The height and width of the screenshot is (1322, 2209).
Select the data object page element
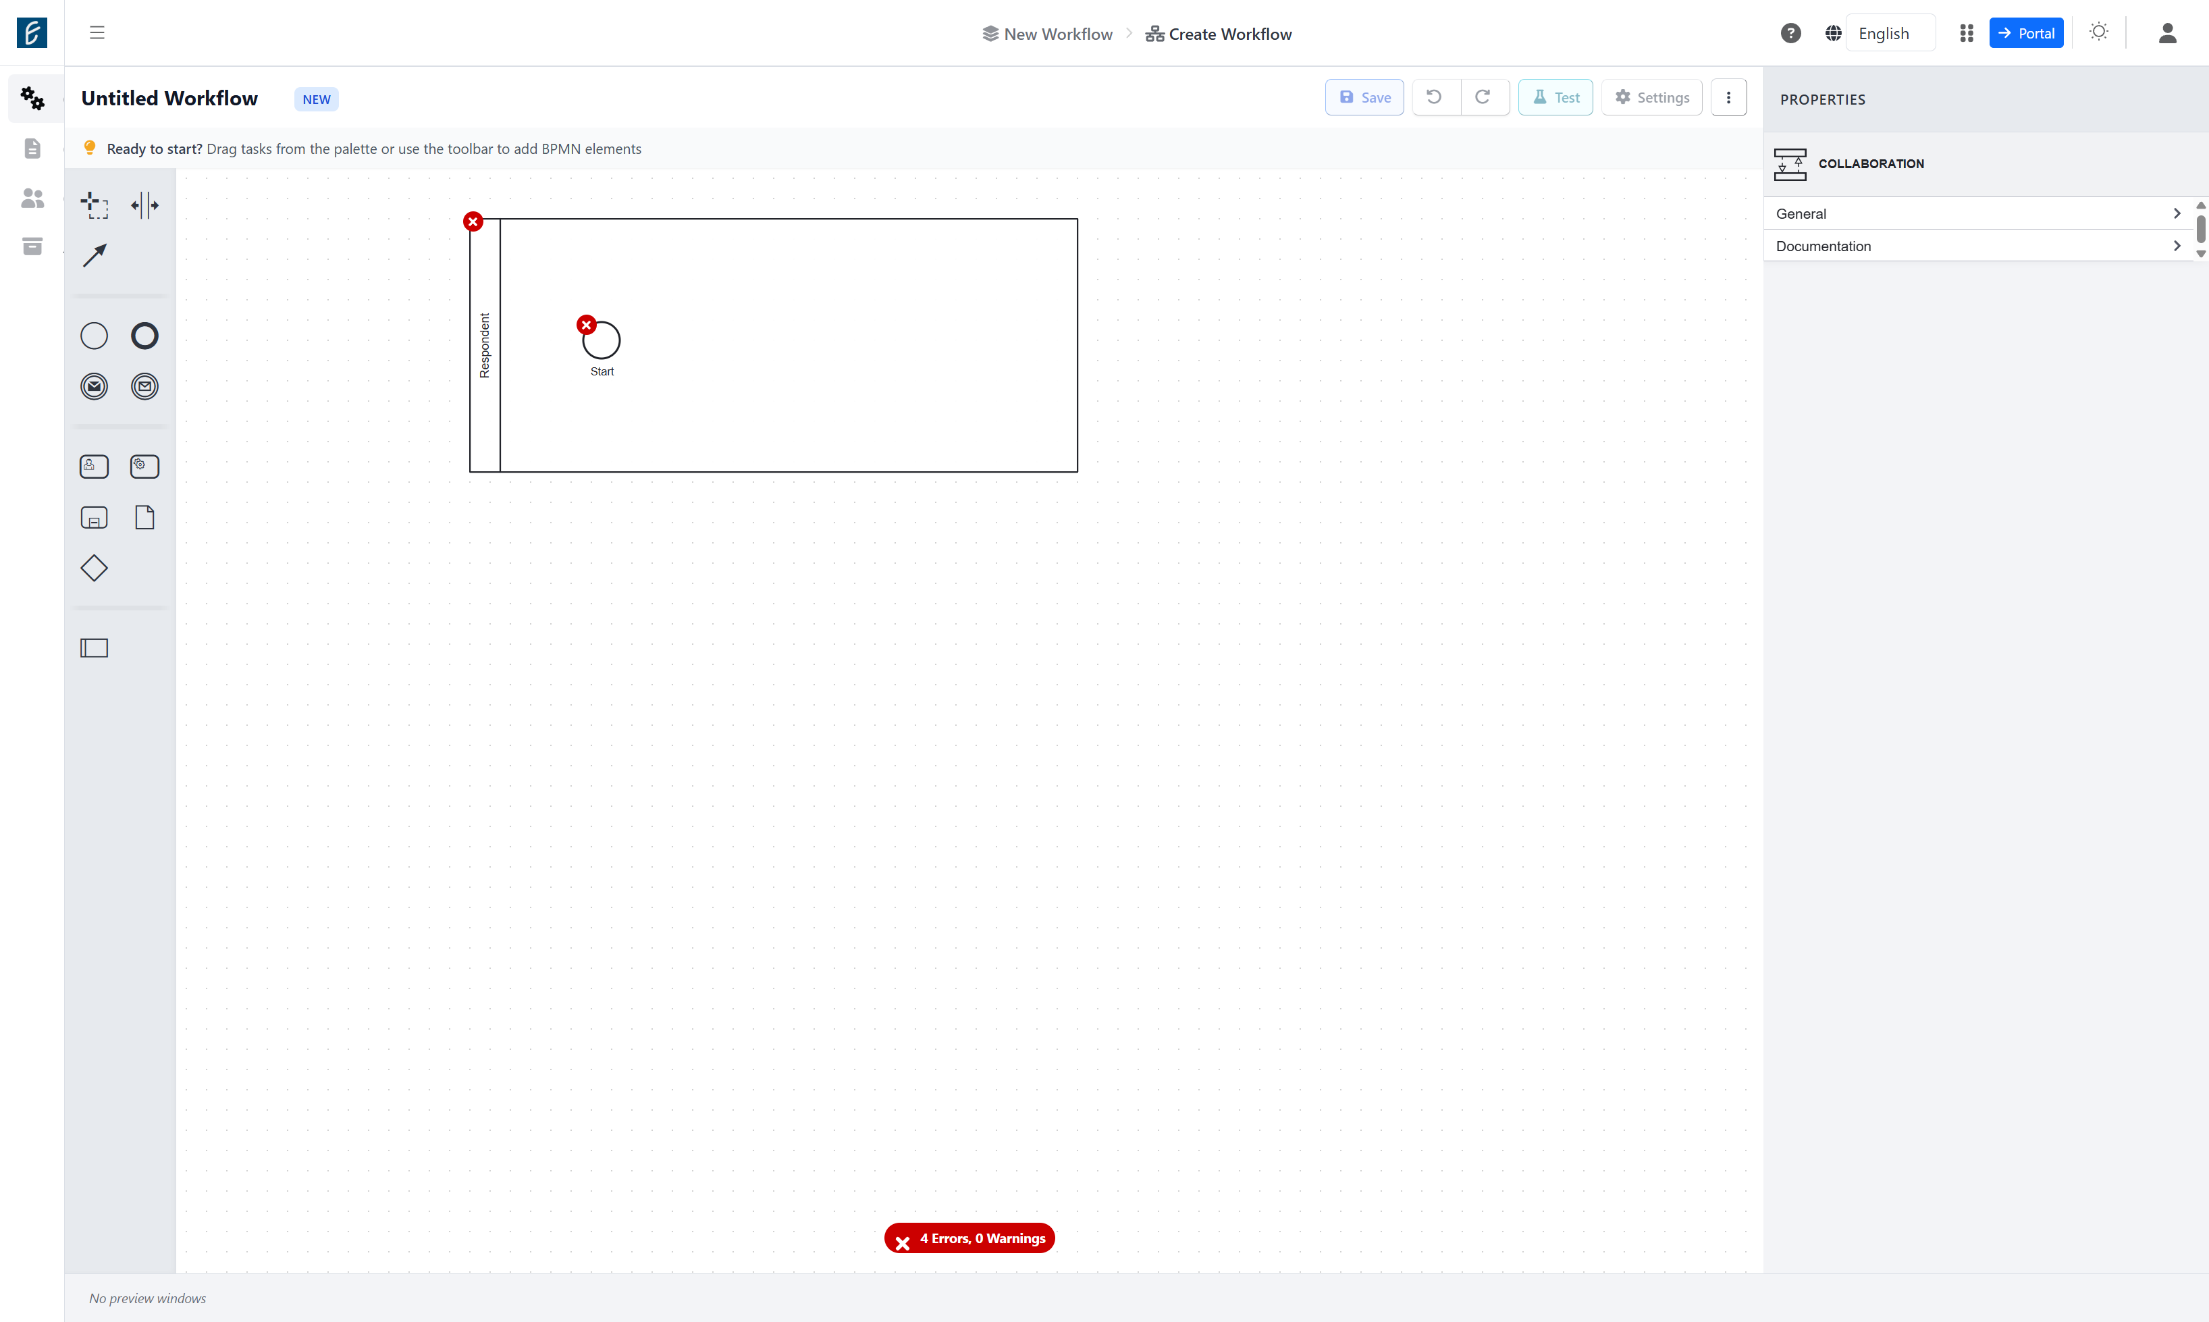pos(144,518)
